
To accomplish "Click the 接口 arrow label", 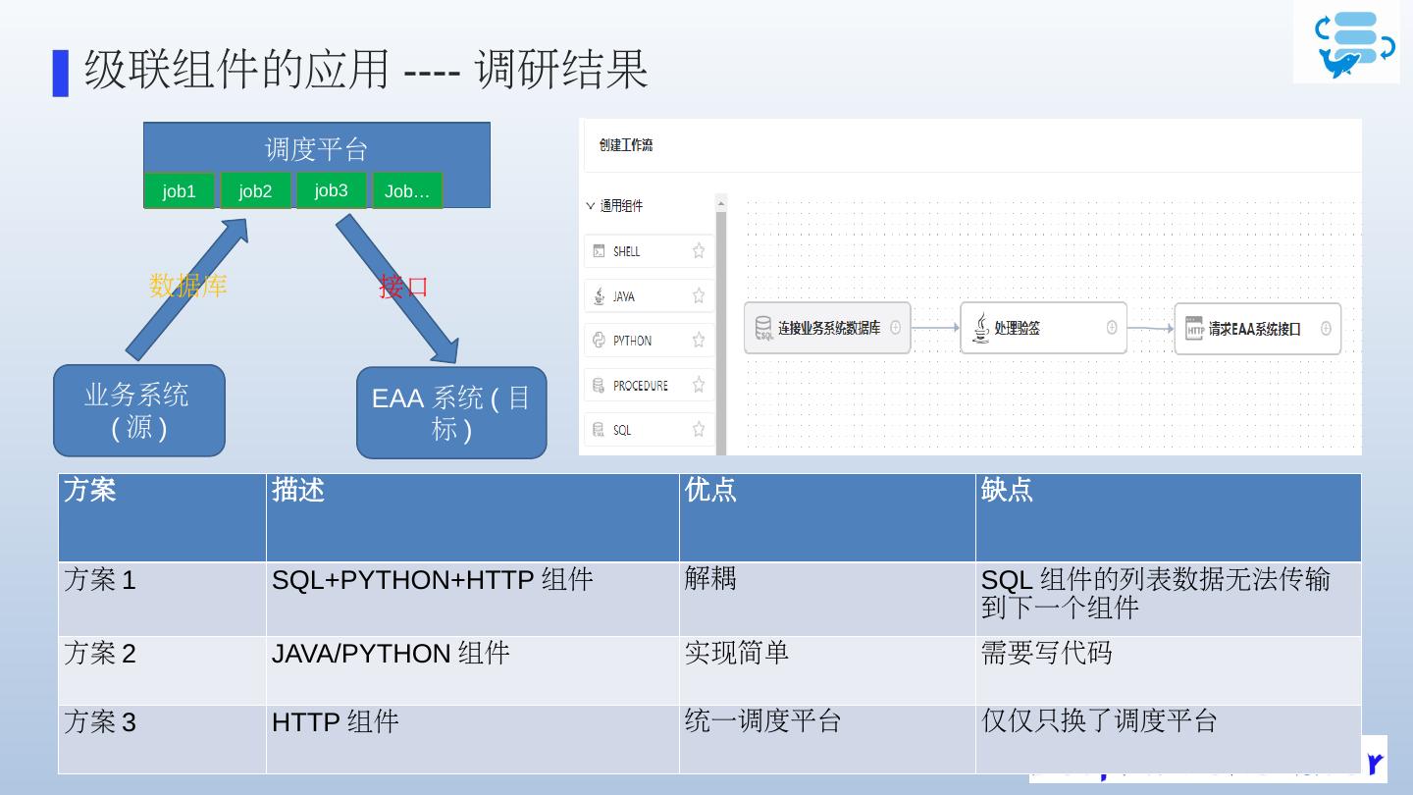I will coord(404,287).
